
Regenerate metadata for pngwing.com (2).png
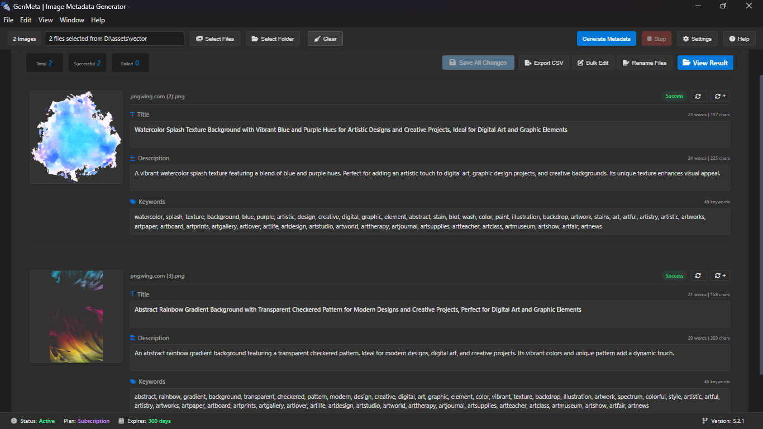[698, 96]
